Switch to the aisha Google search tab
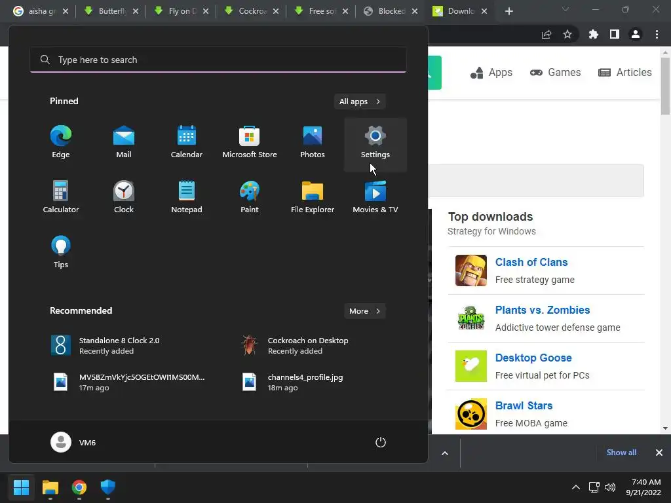 coord(41,11)
